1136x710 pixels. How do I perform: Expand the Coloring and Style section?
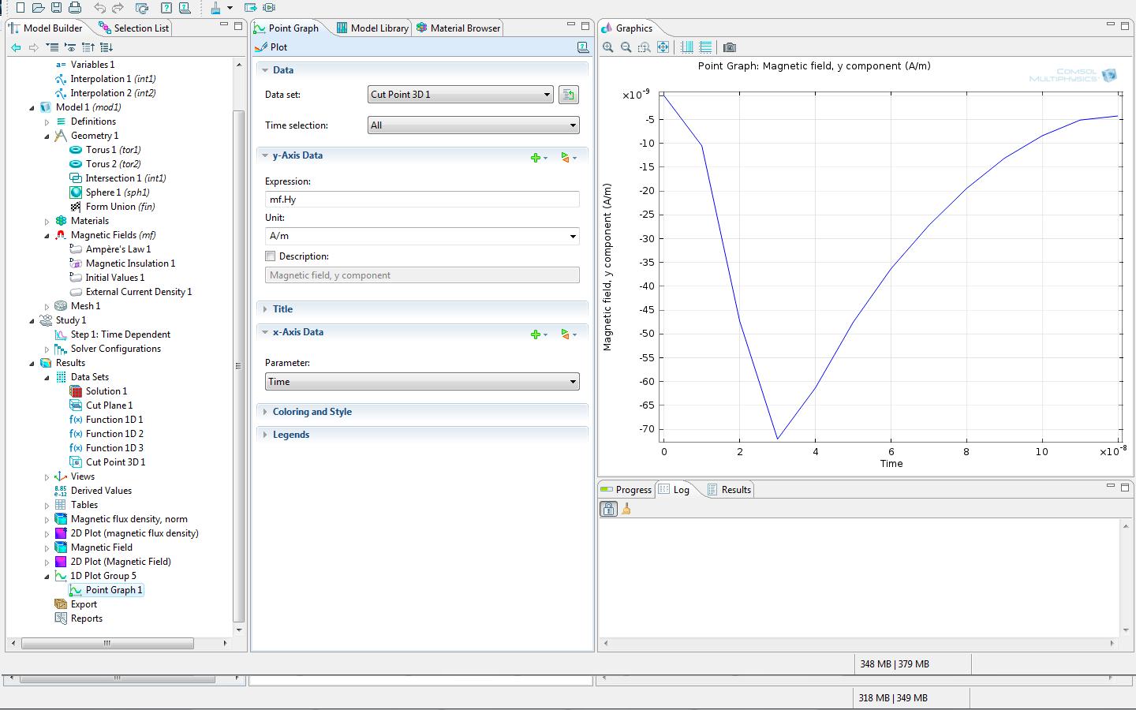(x=312, y=412)
